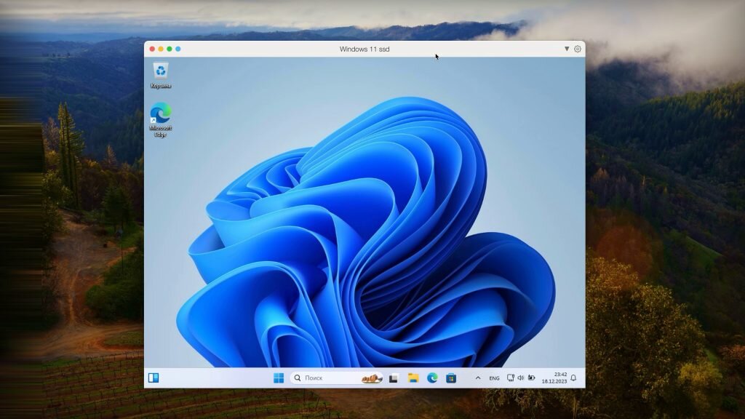The image size is (745, 419).
Task: Click the Windows 11 ssd window title
Action: click(x=364, y=49)
